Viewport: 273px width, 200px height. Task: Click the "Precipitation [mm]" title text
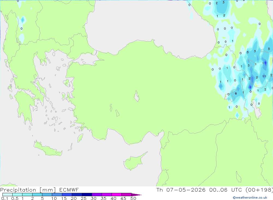point(28,190)
